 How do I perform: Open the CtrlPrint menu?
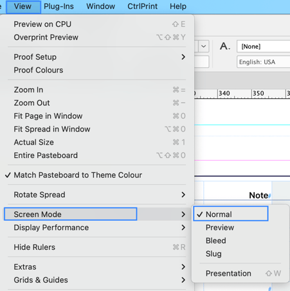tap(142, 6)
